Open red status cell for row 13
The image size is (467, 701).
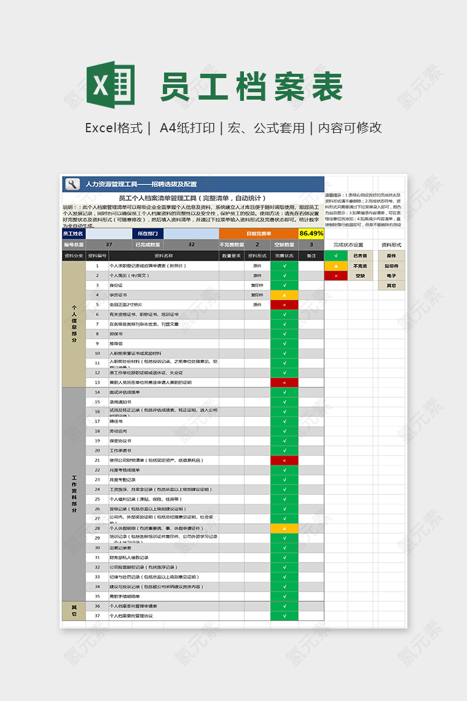point(285,382)
